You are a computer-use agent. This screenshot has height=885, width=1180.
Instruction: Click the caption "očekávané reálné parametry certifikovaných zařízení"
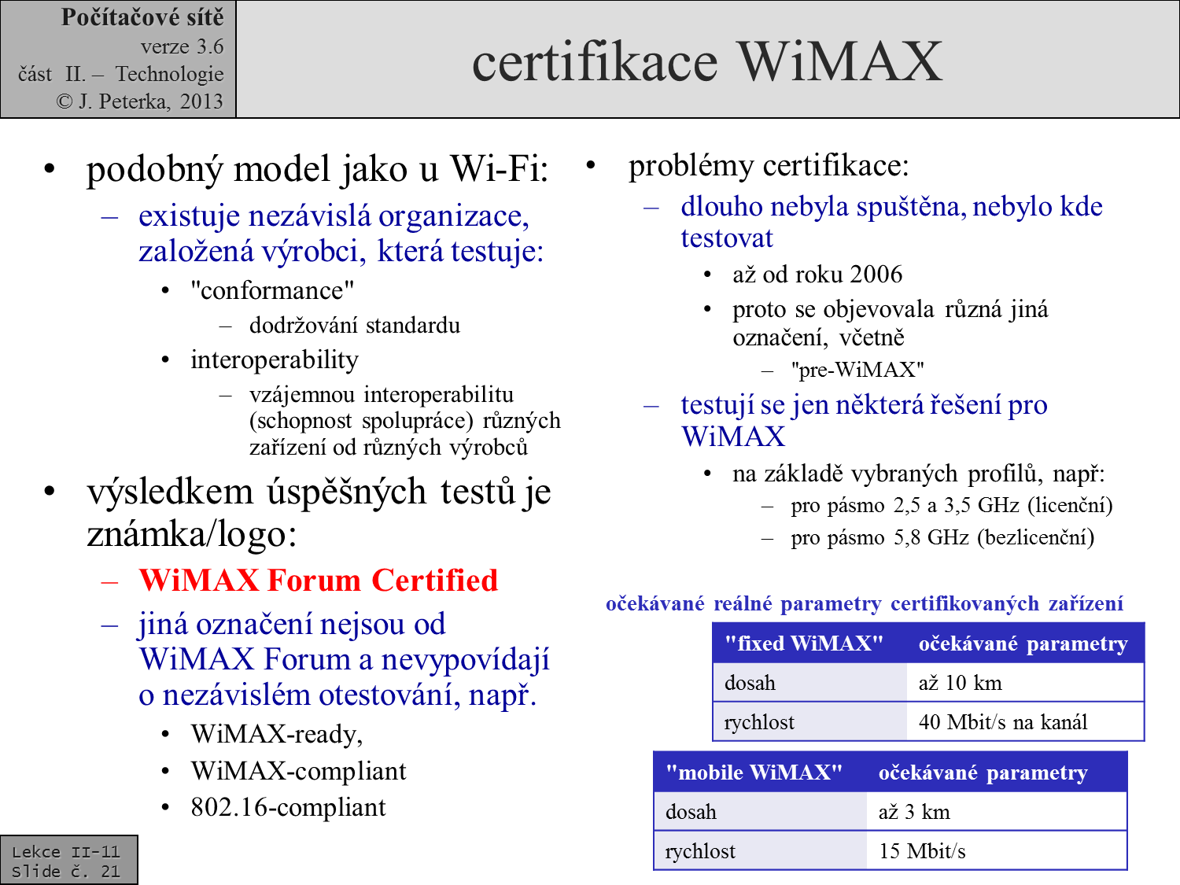865,603
